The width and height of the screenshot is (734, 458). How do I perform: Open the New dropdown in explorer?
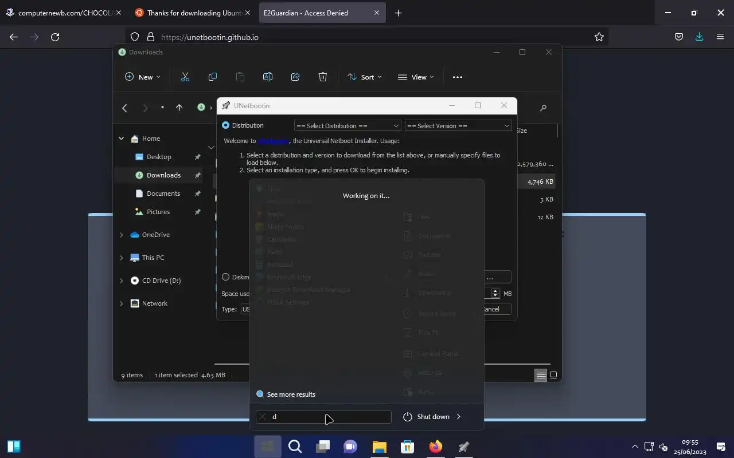coord(143,77)
